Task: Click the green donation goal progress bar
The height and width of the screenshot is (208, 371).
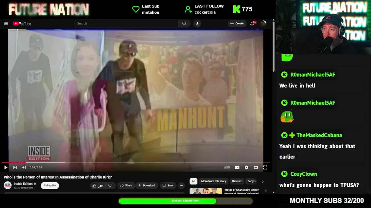Action: pyautogui.click(x=185, y=201)
